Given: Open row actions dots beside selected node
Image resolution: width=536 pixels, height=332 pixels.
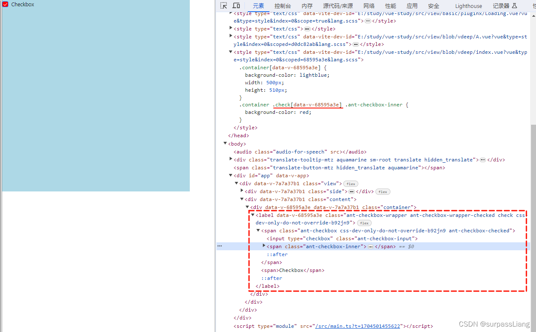Looking at the screenshot, I should [220, 246].
